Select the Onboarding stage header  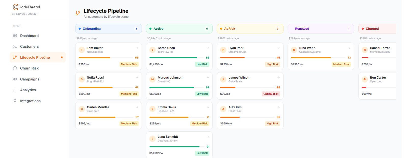(x=109, y=29)
